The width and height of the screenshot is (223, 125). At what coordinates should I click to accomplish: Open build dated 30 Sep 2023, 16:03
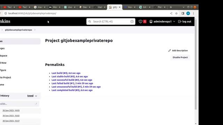click(x=11, y=110)
